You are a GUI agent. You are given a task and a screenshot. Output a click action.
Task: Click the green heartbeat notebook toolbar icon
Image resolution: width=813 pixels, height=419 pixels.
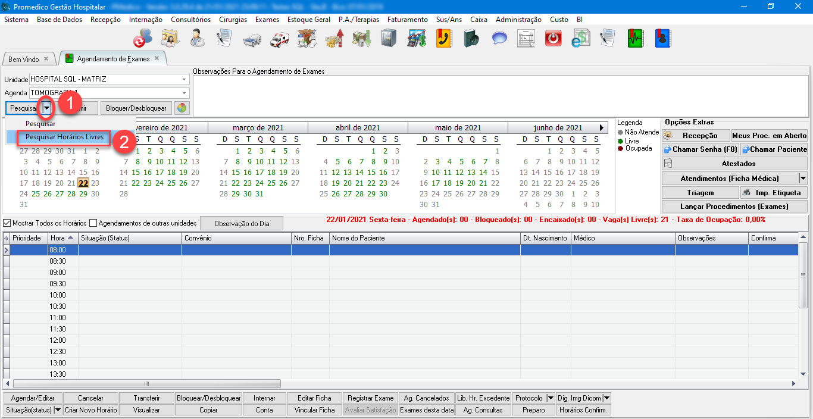coord(635,39)
